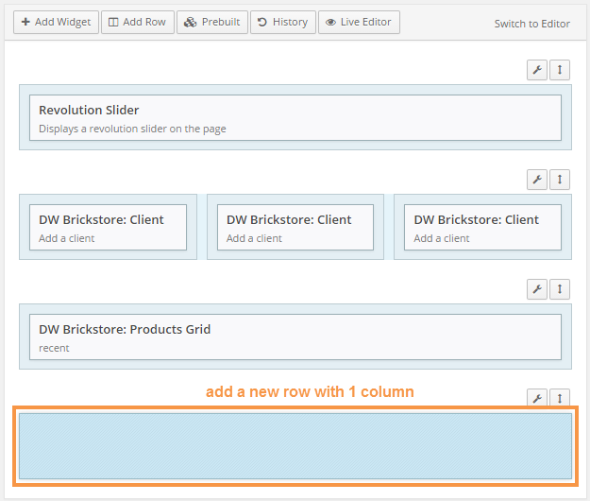The height and width of the screenshot is (501, 590).
Task: Click the undo arrow icon on History
Action: click(x=262, y=23)
